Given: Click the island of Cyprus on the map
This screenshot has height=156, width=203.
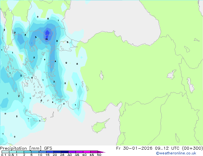Looking at the screenshot, I should (x=100, y=126).
